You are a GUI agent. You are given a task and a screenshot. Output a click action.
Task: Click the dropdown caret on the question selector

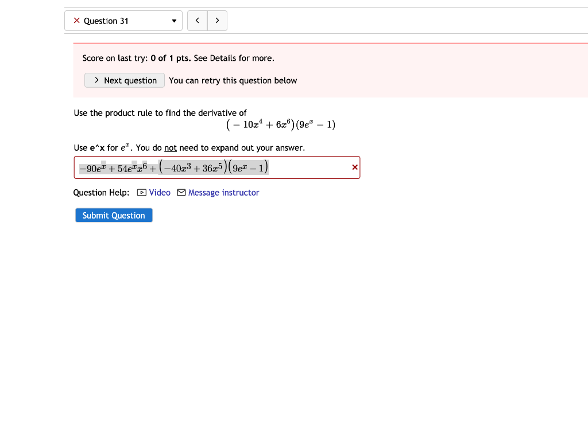(173, 21)
